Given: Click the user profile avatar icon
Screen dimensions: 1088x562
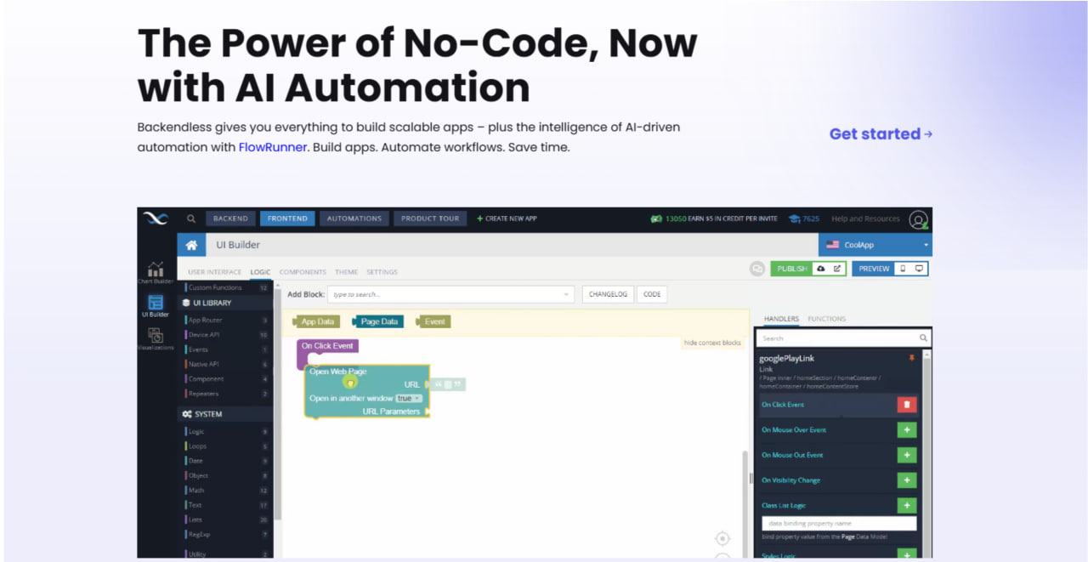Looking at the screenshot, I should (x=918, y=219).
